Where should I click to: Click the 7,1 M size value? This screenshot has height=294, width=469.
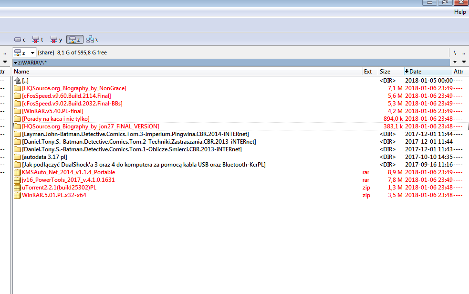pos(395,88)
